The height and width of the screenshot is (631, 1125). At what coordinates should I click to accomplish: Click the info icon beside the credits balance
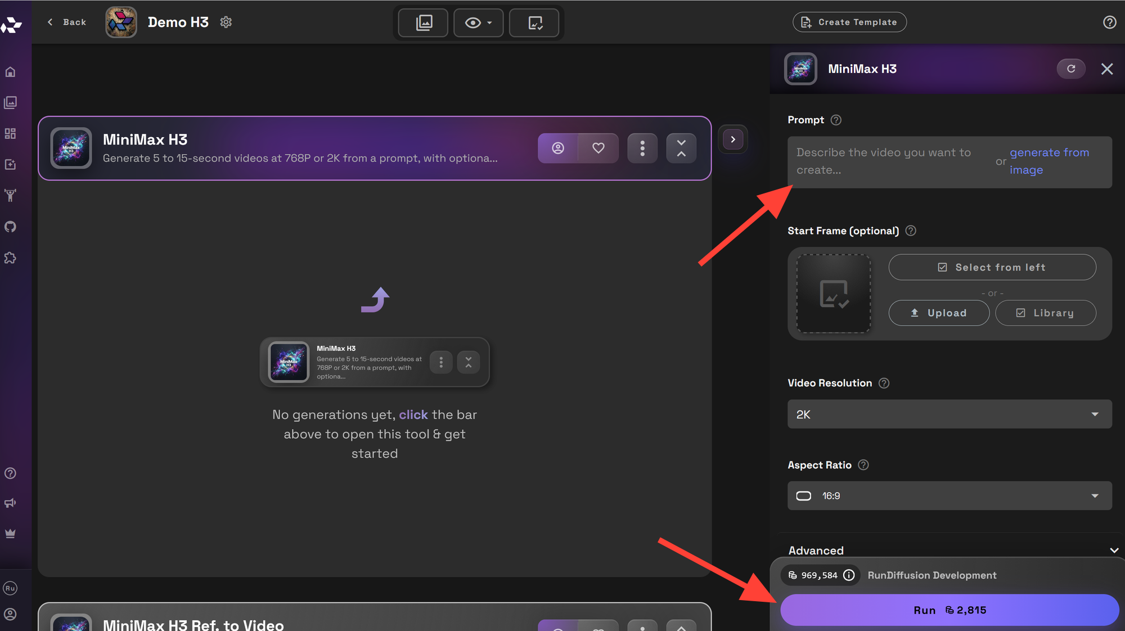[849, 575]
